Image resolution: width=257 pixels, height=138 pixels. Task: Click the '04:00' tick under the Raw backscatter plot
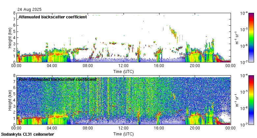[x=52, y=128]
